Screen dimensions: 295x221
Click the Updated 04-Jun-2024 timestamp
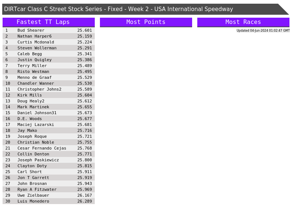[263, 31]
